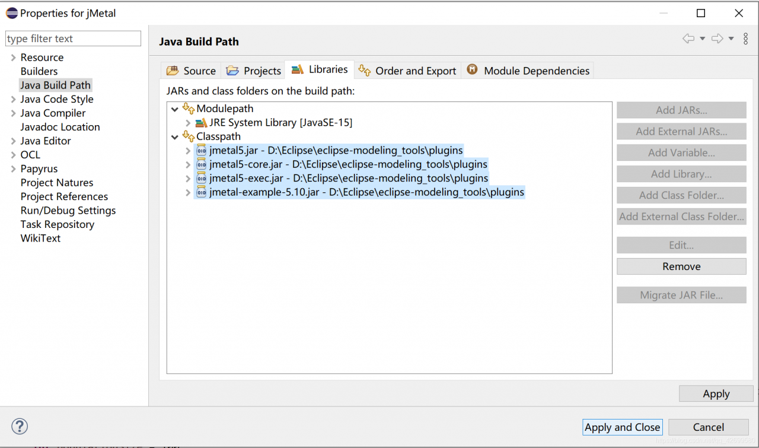The height and width of the screenshot is (448, 759).
Task: Select the 'jmetal5-core.jar' library row text
Action: coord(349,164)
